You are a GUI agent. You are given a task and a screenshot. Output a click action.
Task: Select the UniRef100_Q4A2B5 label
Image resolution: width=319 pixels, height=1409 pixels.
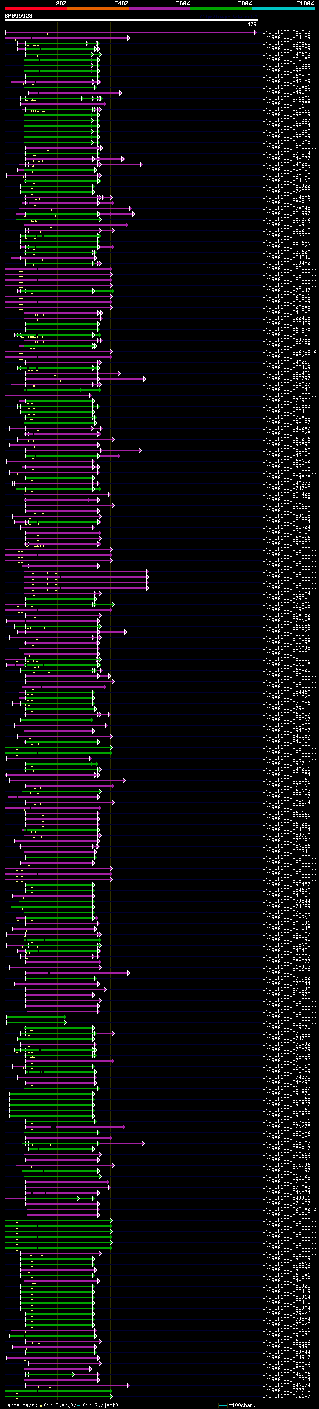(x=286, y=164)
